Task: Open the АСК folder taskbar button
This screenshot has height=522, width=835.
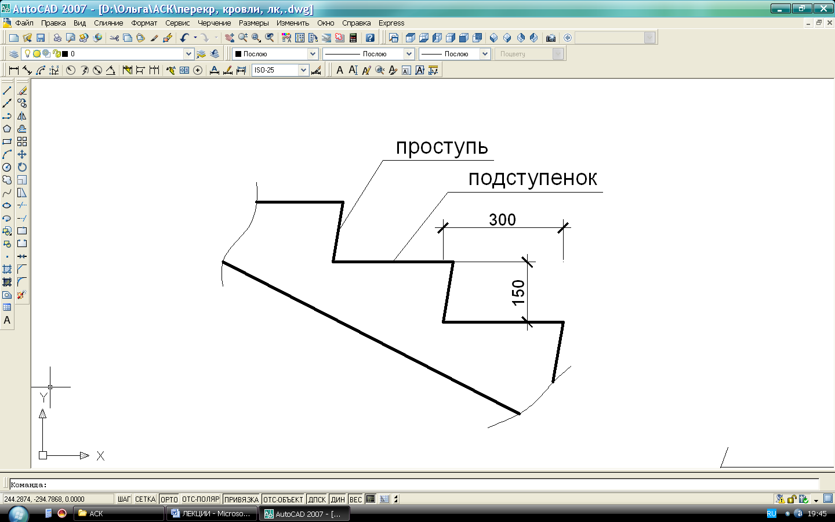Action: [118, 513]
